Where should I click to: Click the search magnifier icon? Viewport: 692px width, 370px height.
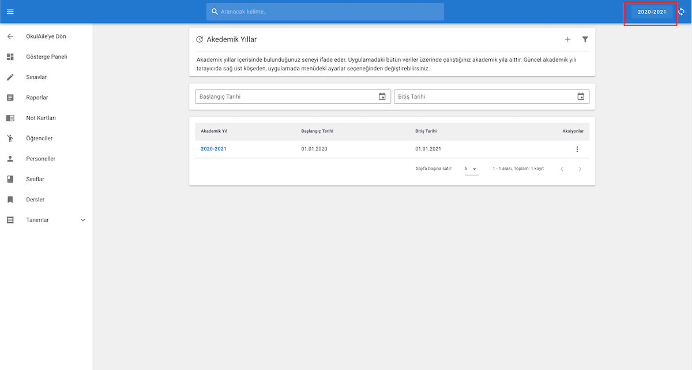click(x=215, y=12)
